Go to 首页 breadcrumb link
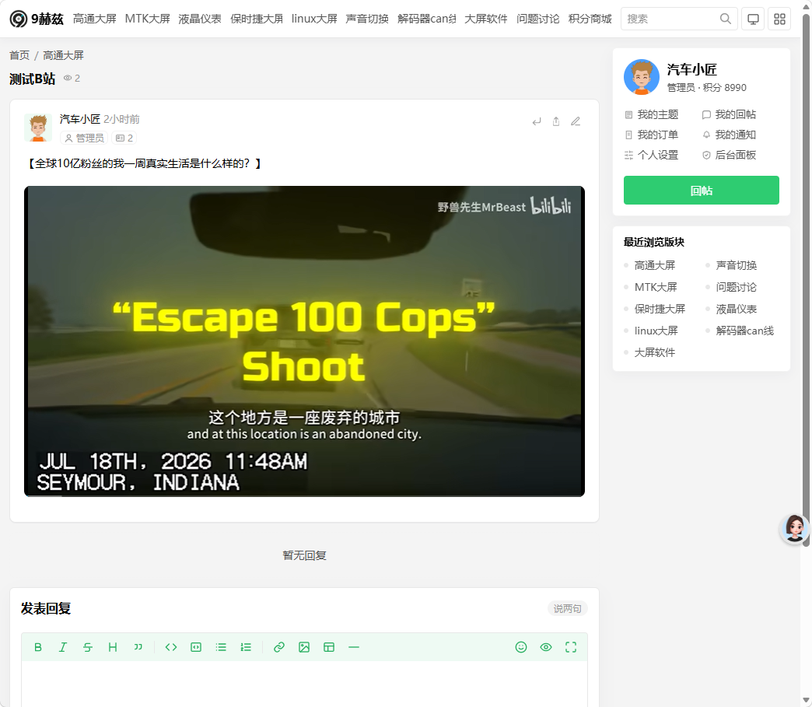This screenshot has height=707, width=812. click(x=19, y=55)
